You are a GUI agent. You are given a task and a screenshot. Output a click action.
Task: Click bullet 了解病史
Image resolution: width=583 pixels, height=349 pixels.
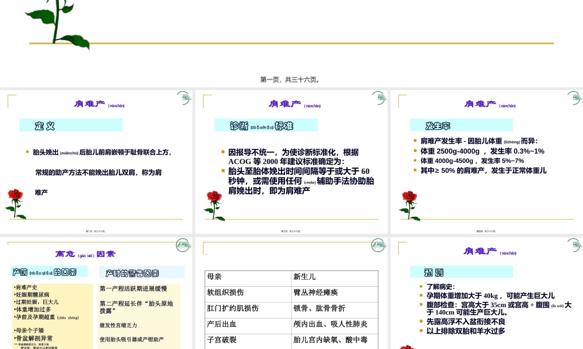441,286
